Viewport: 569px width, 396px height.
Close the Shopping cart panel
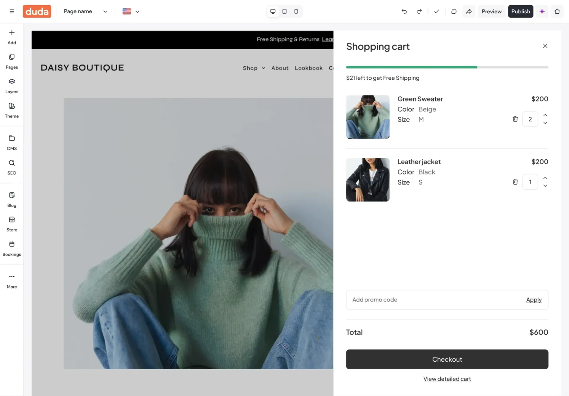[x=545, y=46]
